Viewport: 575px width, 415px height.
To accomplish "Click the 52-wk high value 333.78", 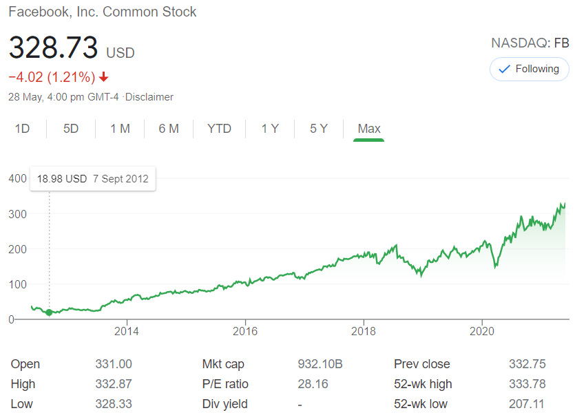I will [527, 384].
